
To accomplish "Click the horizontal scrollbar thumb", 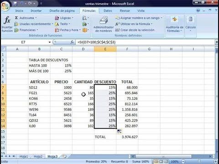I will click(x=163, y=156).
